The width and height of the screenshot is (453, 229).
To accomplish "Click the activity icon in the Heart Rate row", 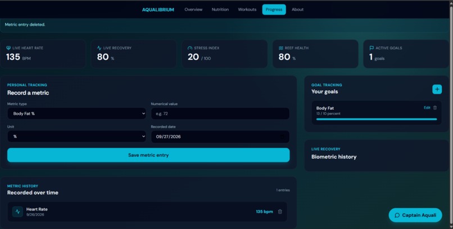I will pyautogui.click(x=17, y=212).
